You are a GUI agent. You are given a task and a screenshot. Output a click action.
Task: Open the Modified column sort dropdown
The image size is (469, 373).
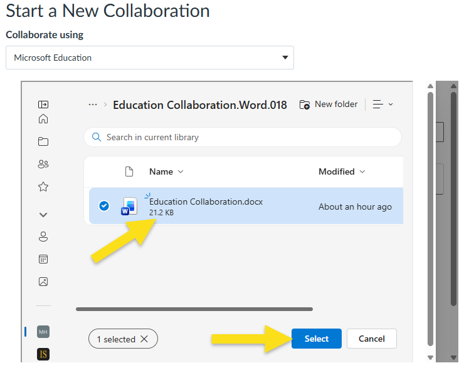[x=342, y=171]
